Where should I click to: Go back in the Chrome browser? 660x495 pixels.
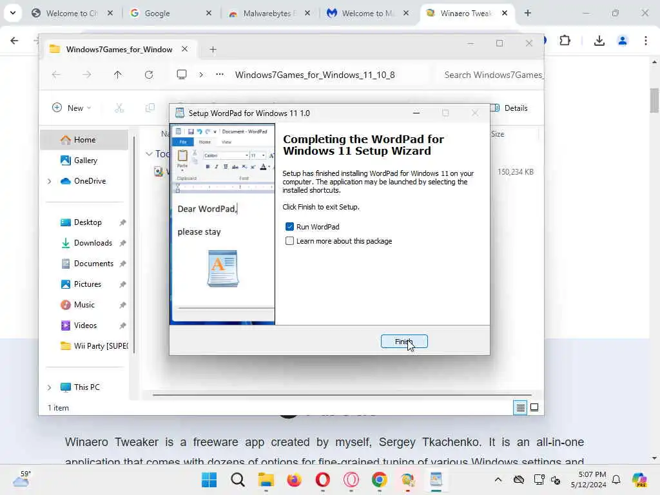coord(14,41)
